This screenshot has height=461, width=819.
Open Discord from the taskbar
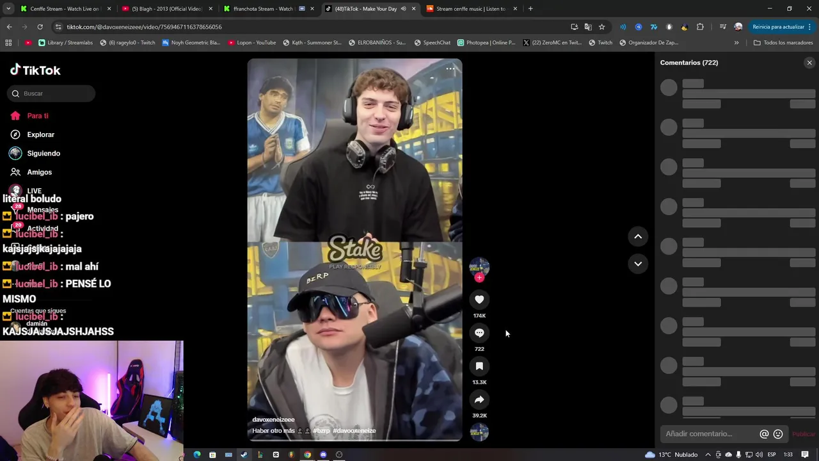pos(323,455)
